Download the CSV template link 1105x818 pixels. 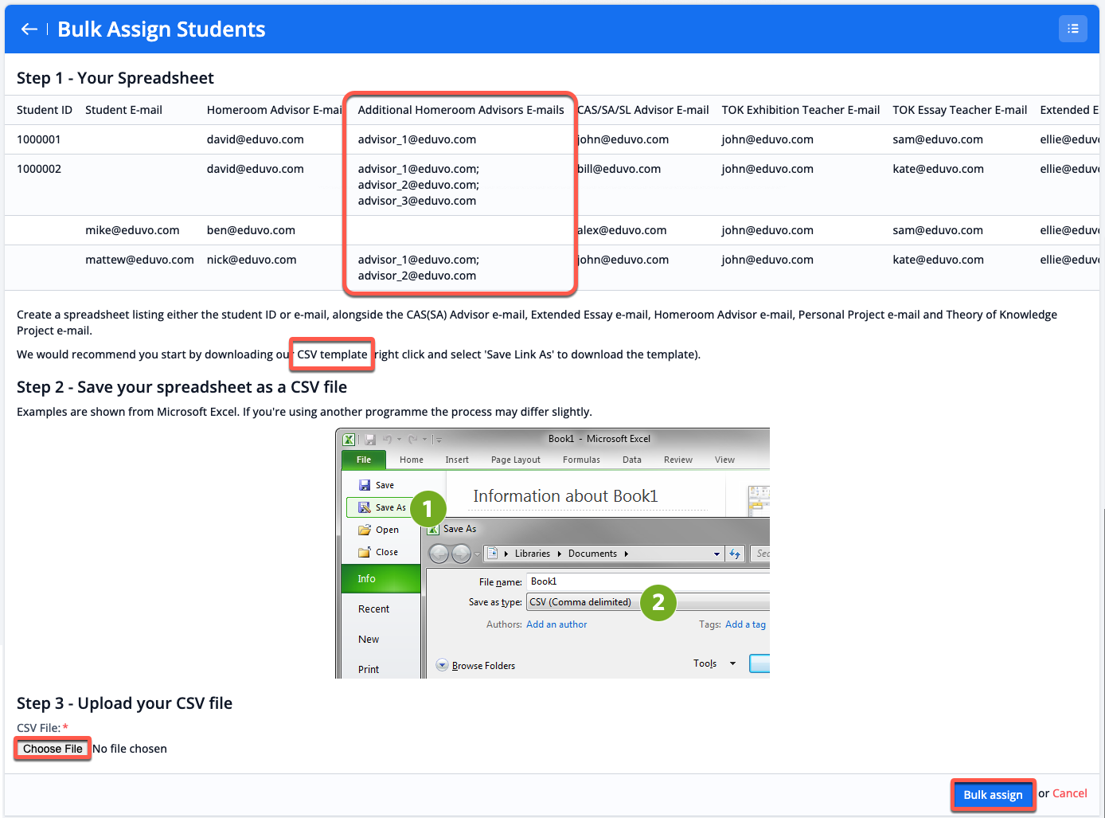[332, 354]
